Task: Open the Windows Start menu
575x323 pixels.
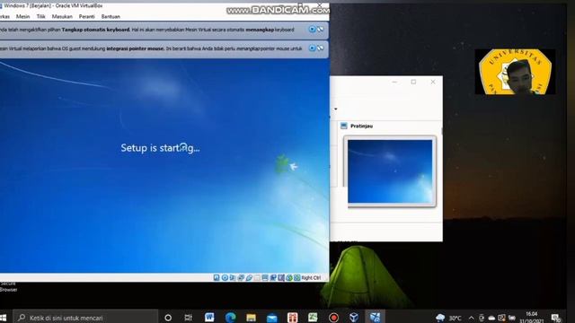Action: [4, 318]
